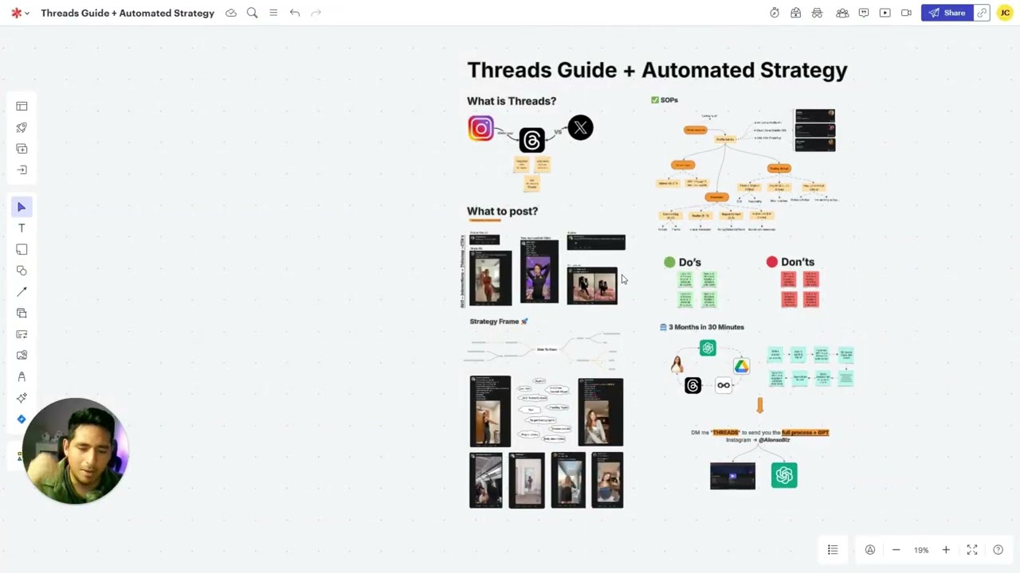Zoom in with the plus button
Image resolution: width=1020 pixels, height=573 pixels.
coord(946,550)
